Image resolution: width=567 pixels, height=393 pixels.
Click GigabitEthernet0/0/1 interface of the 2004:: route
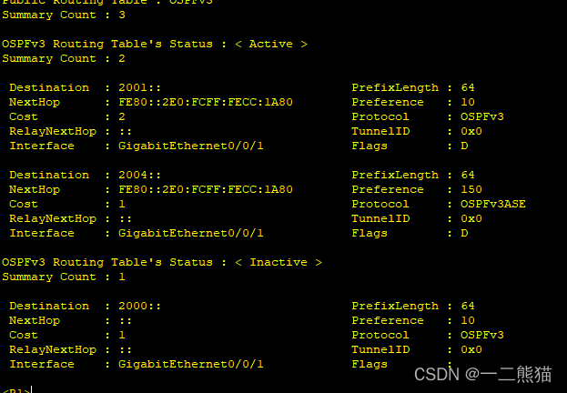[191, 233]
